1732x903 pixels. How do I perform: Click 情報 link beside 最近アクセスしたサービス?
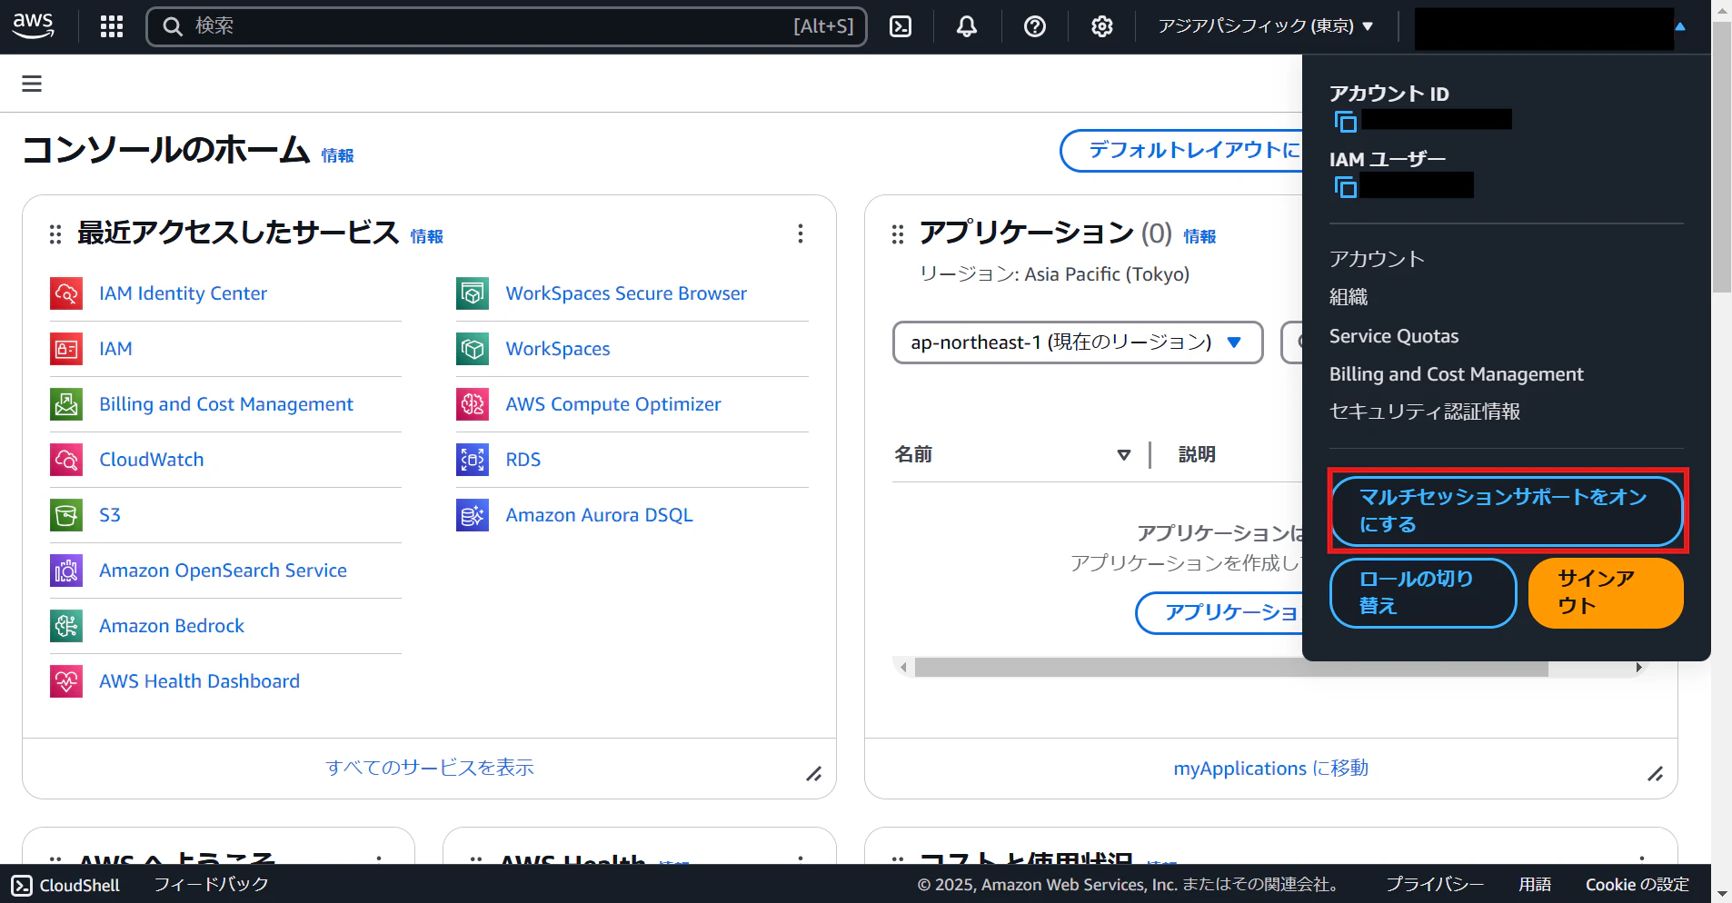pyautogui.click(x=426, y=236)
